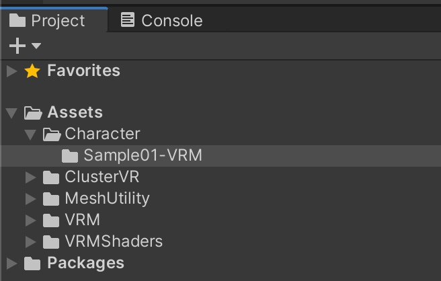Screen dimensions: 441x281
Task: Select the Sample01-VRM folder icon
Action: [70, 156]
